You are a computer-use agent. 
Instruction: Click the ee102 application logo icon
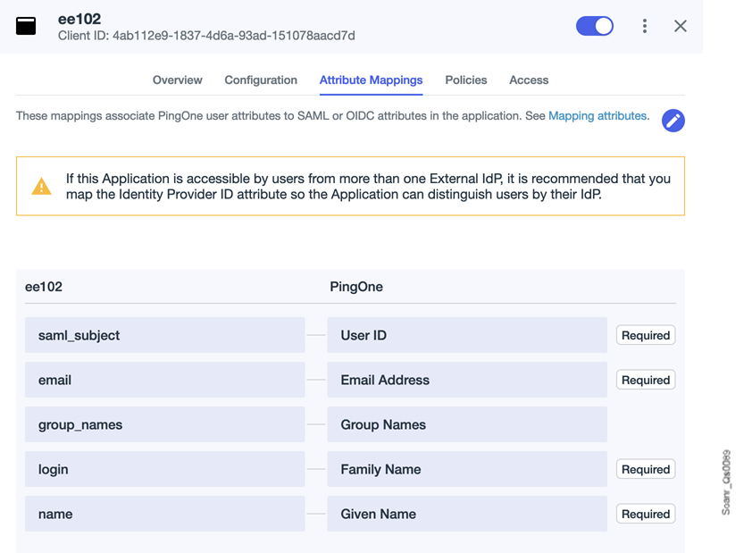(26, 26)
